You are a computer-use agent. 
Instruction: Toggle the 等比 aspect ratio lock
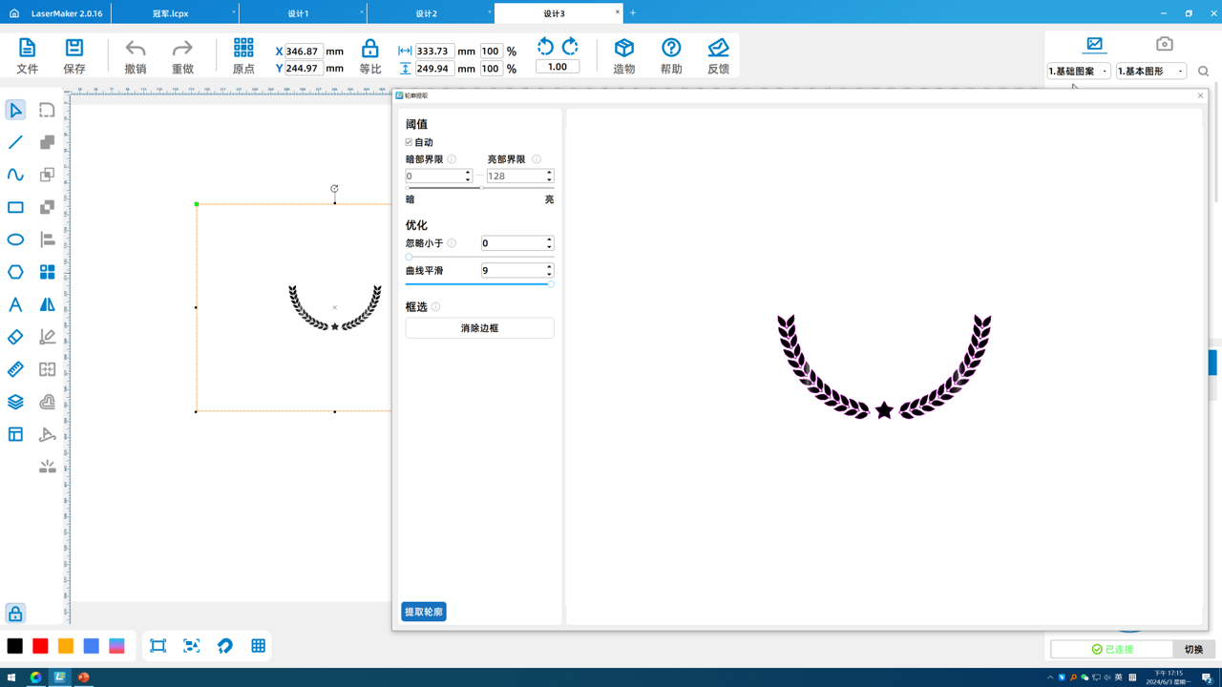[369, 49]
